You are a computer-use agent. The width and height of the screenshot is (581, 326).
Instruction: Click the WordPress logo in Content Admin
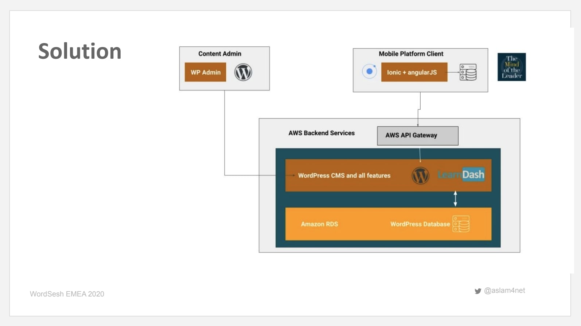pos(243,72)
